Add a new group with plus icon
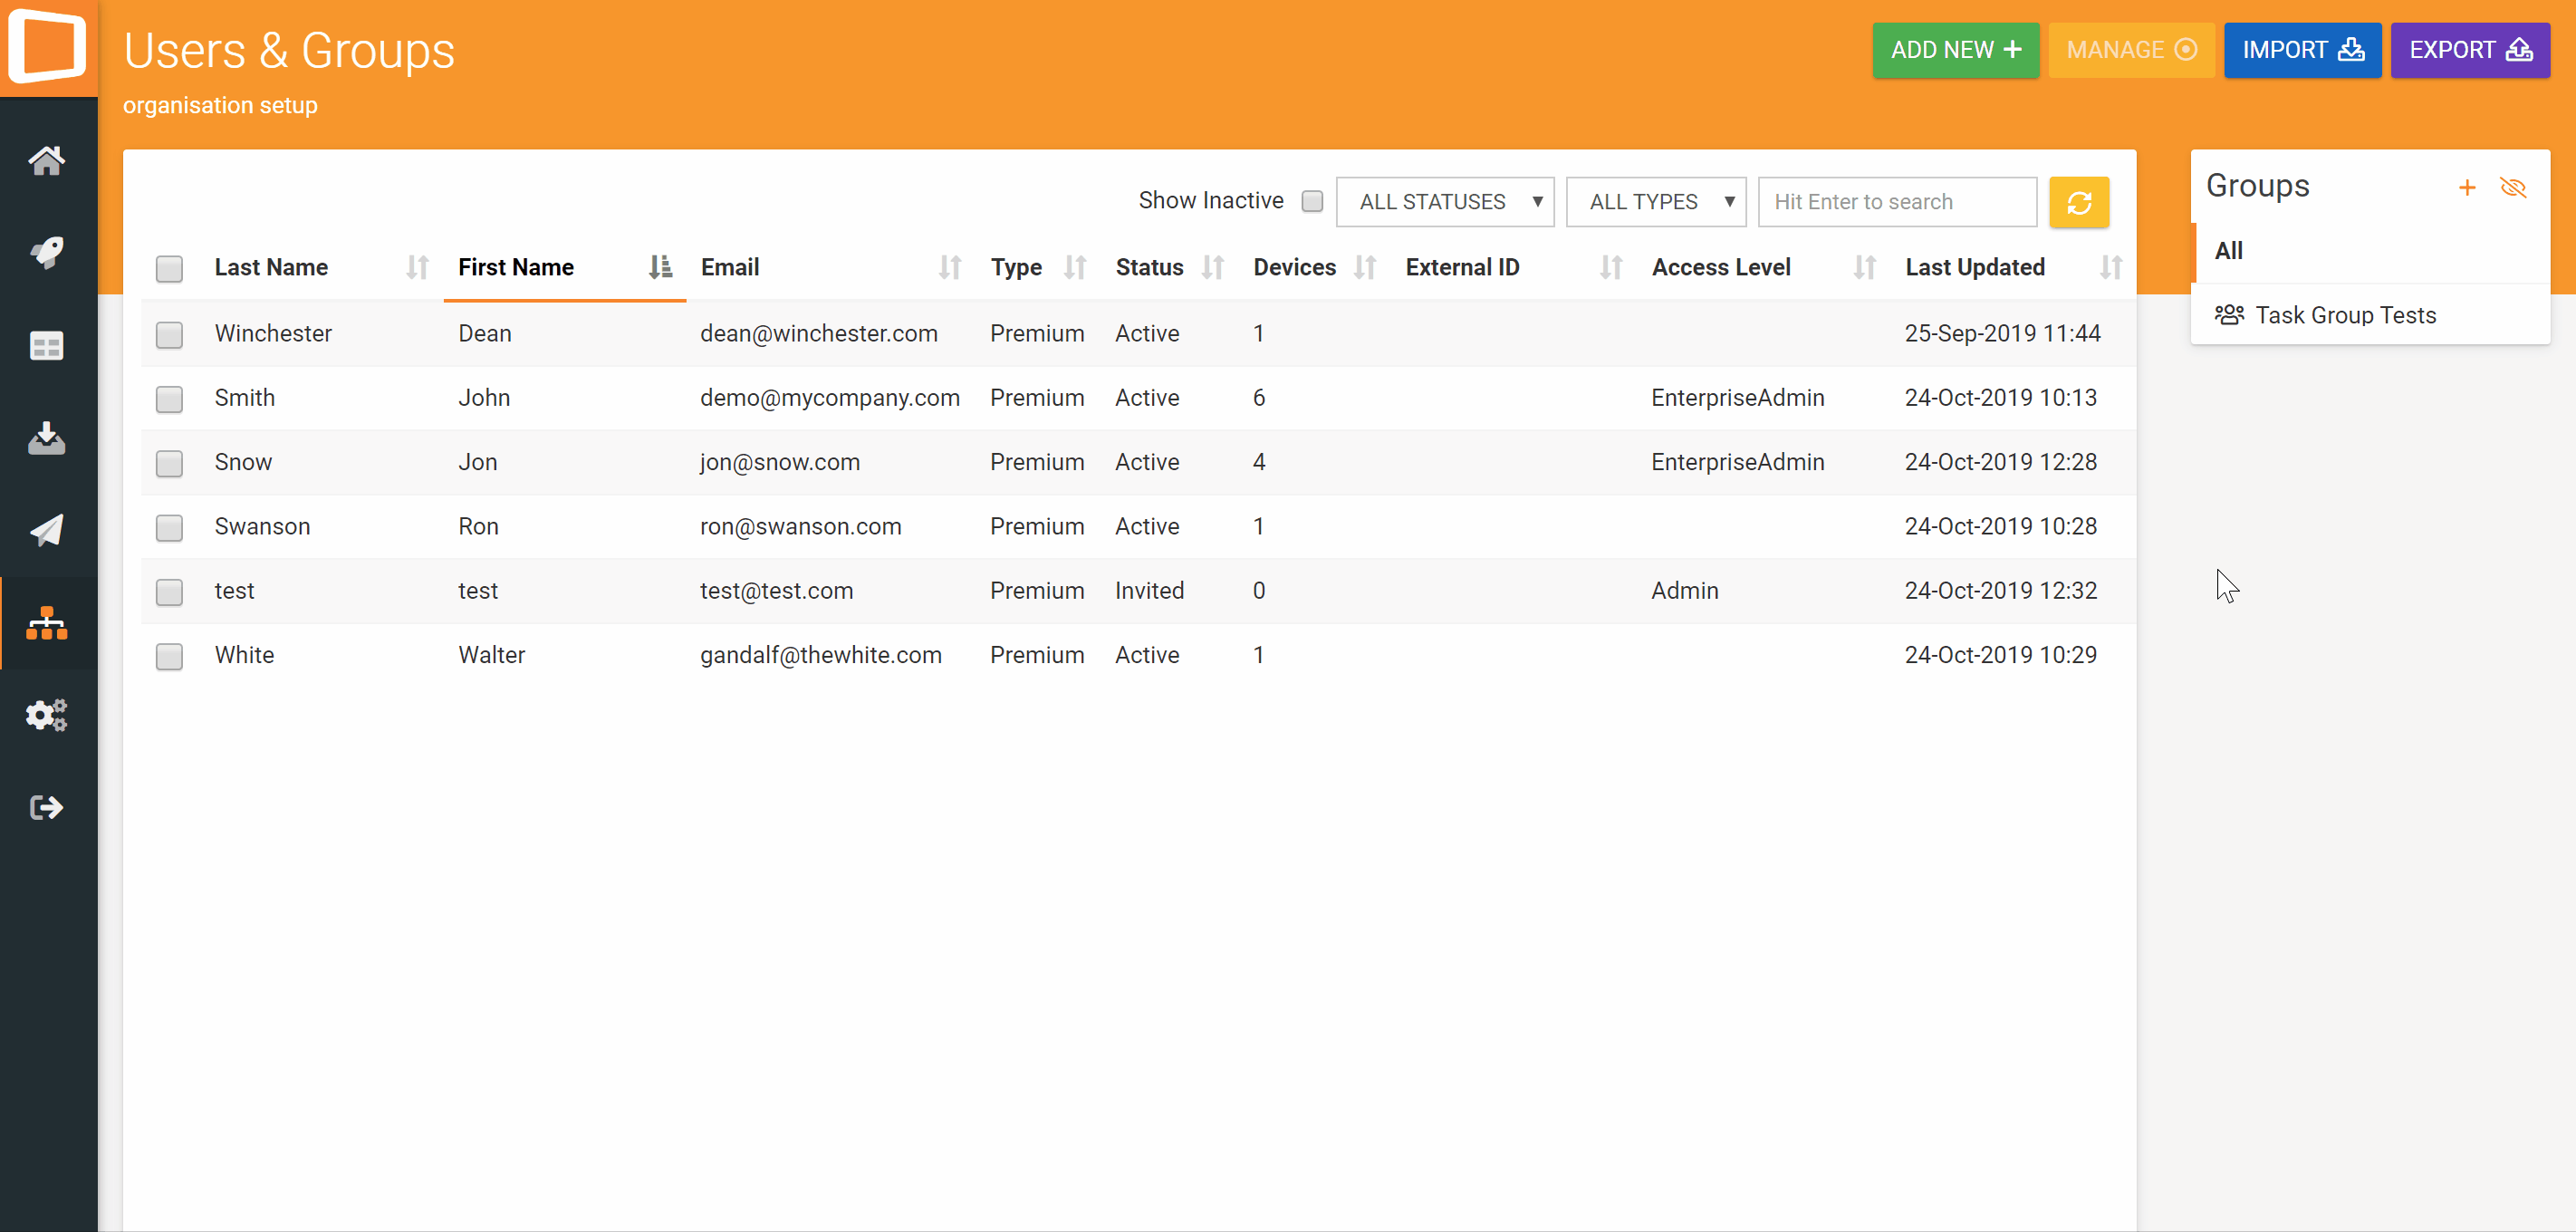The image size is (2576, 1232). click(x=2466, y=188)
